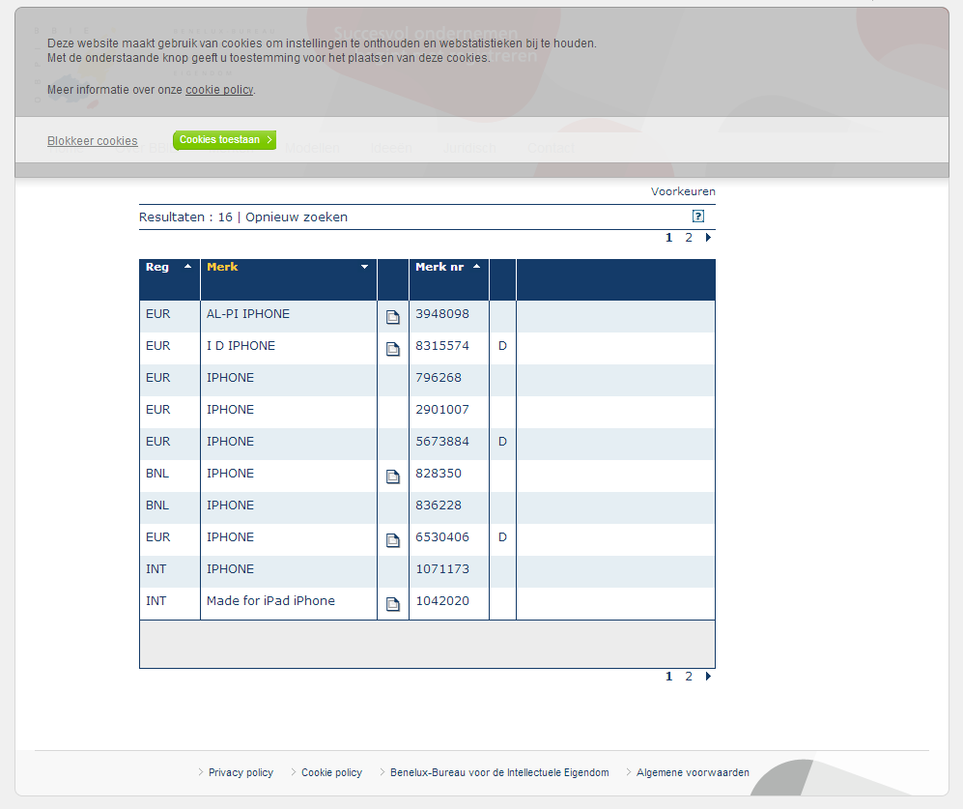Click mark number 6530406
Viewport: 963px width, 809px height.
coord(442,537)
